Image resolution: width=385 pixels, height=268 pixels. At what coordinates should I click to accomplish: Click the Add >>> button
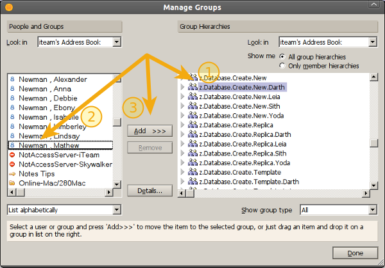click(x=150, y=131)
